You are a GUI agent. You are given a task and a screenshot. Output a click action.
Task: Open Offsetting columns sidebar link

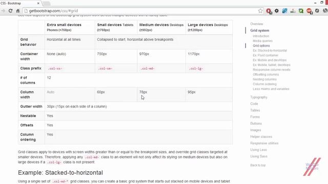click(x=265, y=75)
